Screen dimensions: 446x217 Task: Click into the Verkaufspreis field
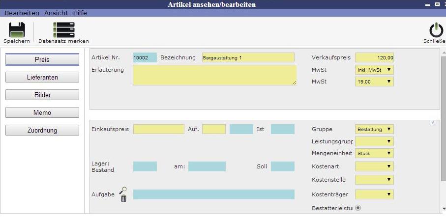(374, 57)
